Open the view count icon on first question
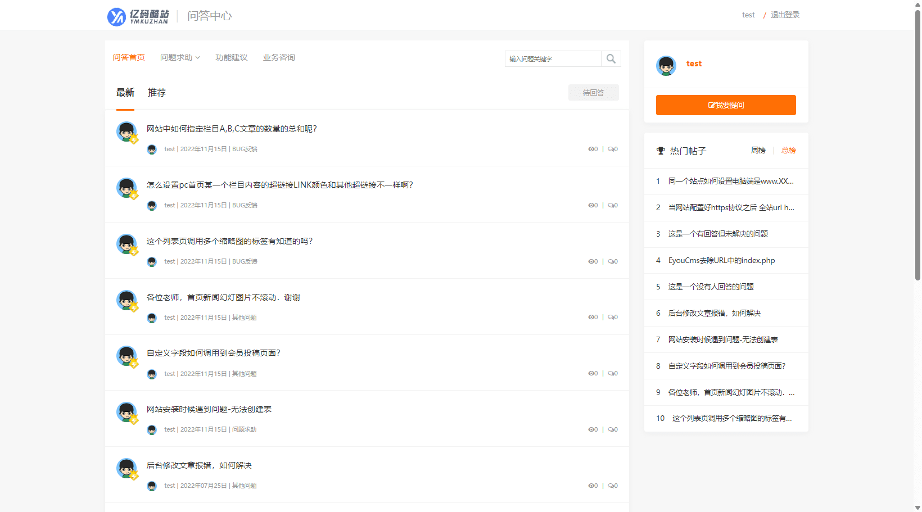This screenshot has height=512, width=922. tap(590, 148)
